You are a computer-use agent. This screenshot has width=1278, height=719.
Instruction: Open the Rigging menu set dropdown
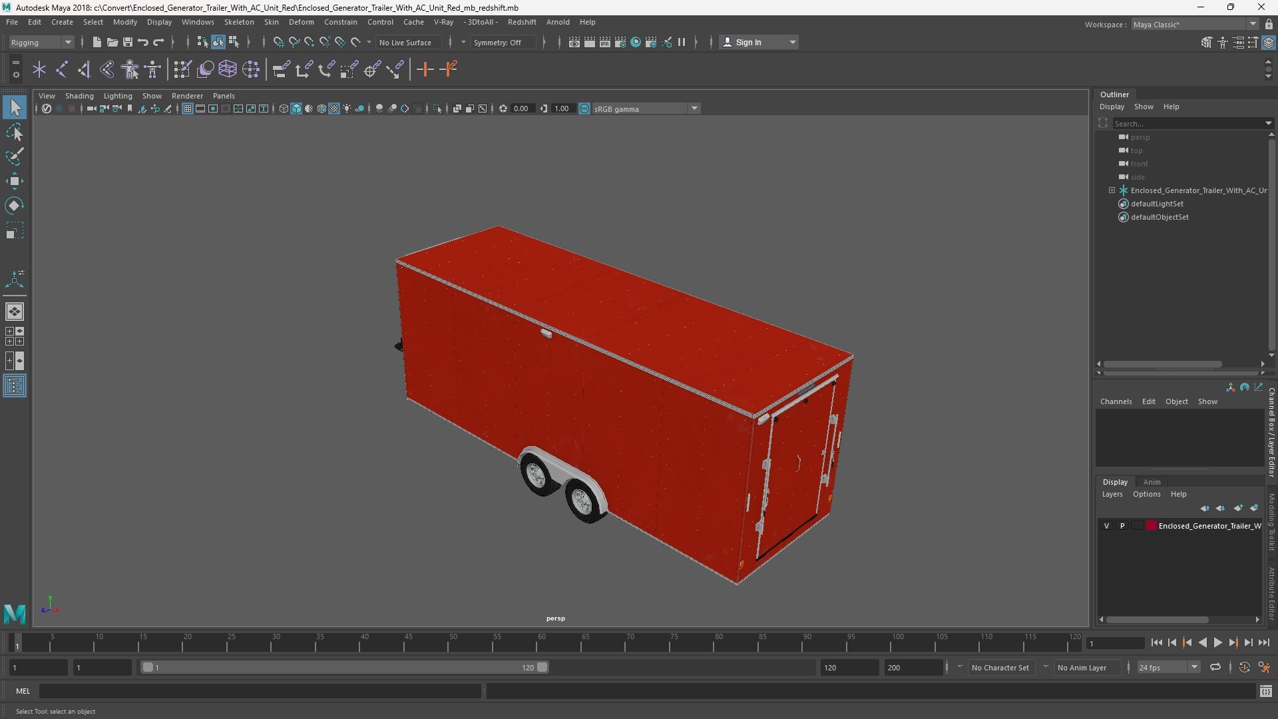coord(41,42)
